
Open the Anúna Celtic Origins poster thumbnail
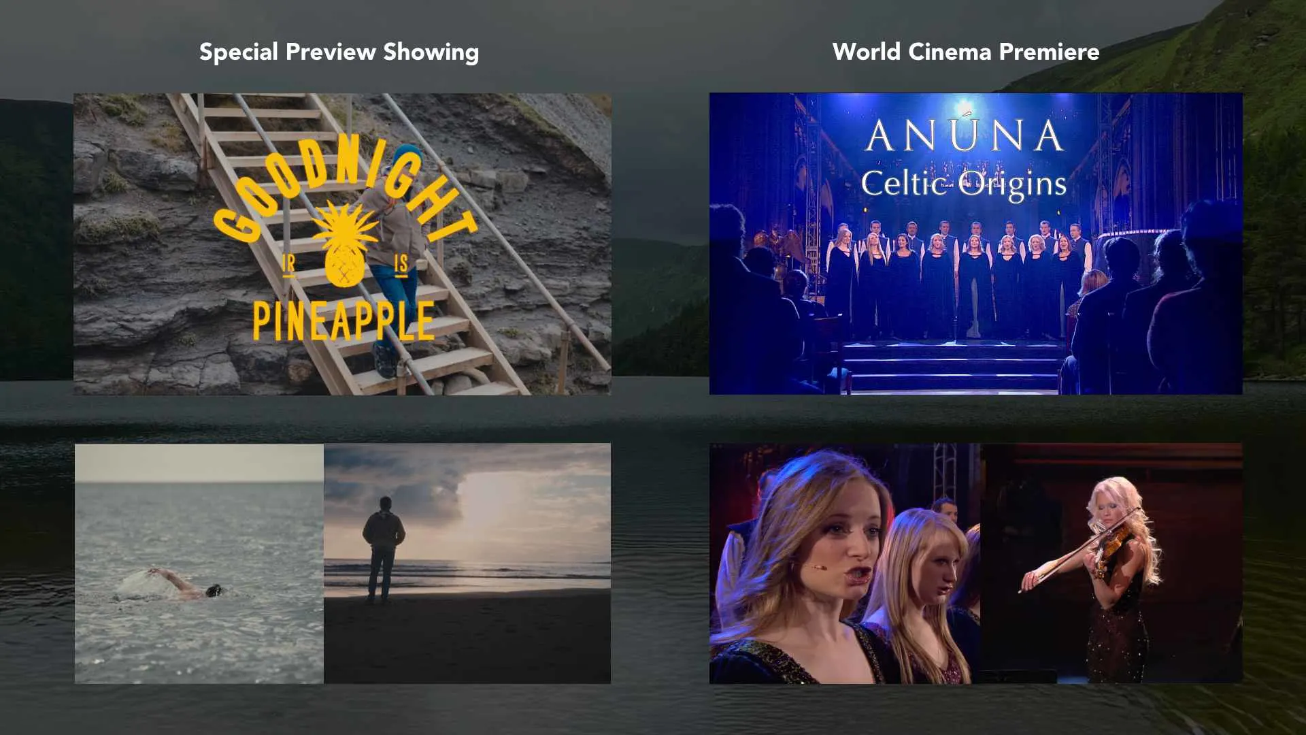coord(975,244)
